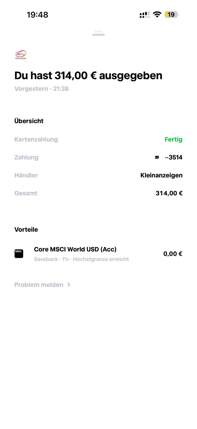Tap the Wi-Fi status icon
Image resolution: width=197 pixels, height=429 pixels.
(157, 14)
